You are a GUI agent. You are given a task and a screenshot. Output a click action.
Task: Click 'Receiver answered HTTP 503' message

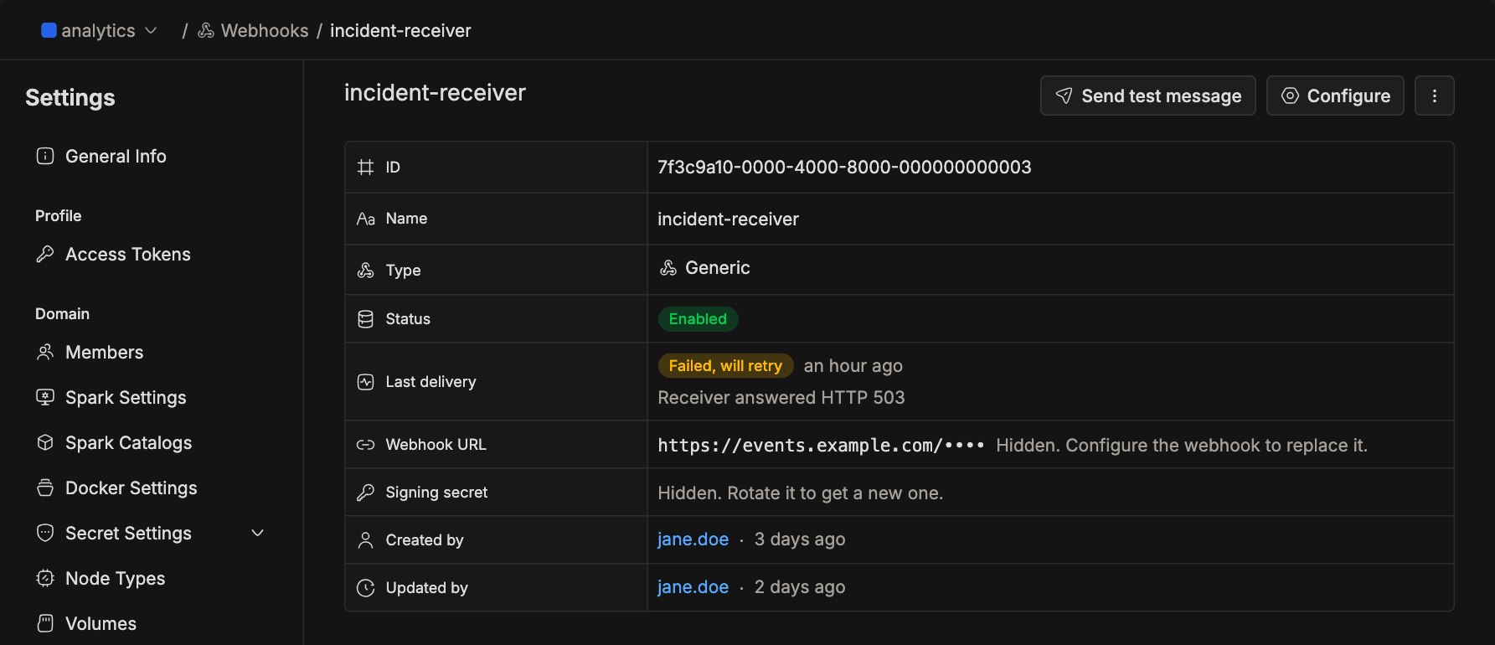tap(781, 397)
